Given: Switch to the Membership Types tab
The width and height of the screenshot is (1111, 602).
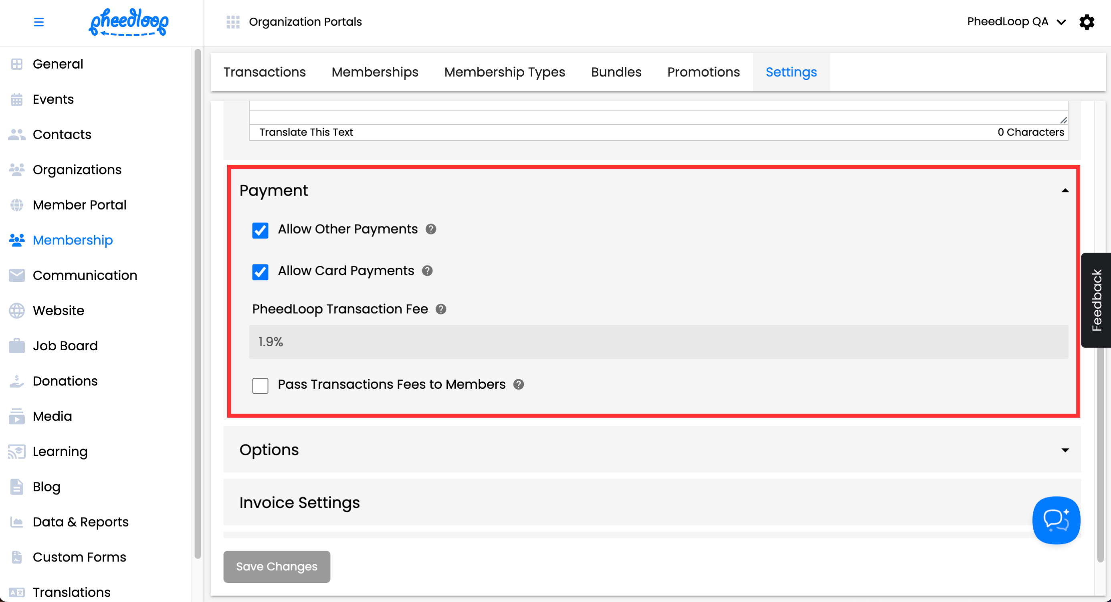Looking at the screenshot, I should coord(504,72).
